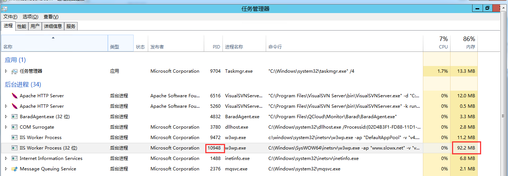Image resolution: width=508 pixels, height=176 pixels.
Task: Minimize the 任务管理器 window
Action: 477,8
